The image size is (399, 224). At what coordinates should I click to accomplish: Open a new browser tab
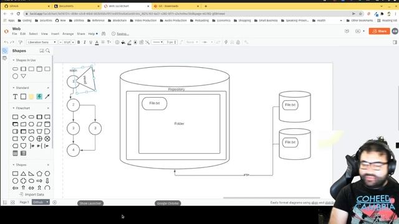206,6
